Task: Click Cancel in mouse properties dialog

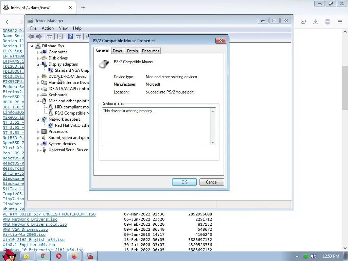Action: (212, 182)
